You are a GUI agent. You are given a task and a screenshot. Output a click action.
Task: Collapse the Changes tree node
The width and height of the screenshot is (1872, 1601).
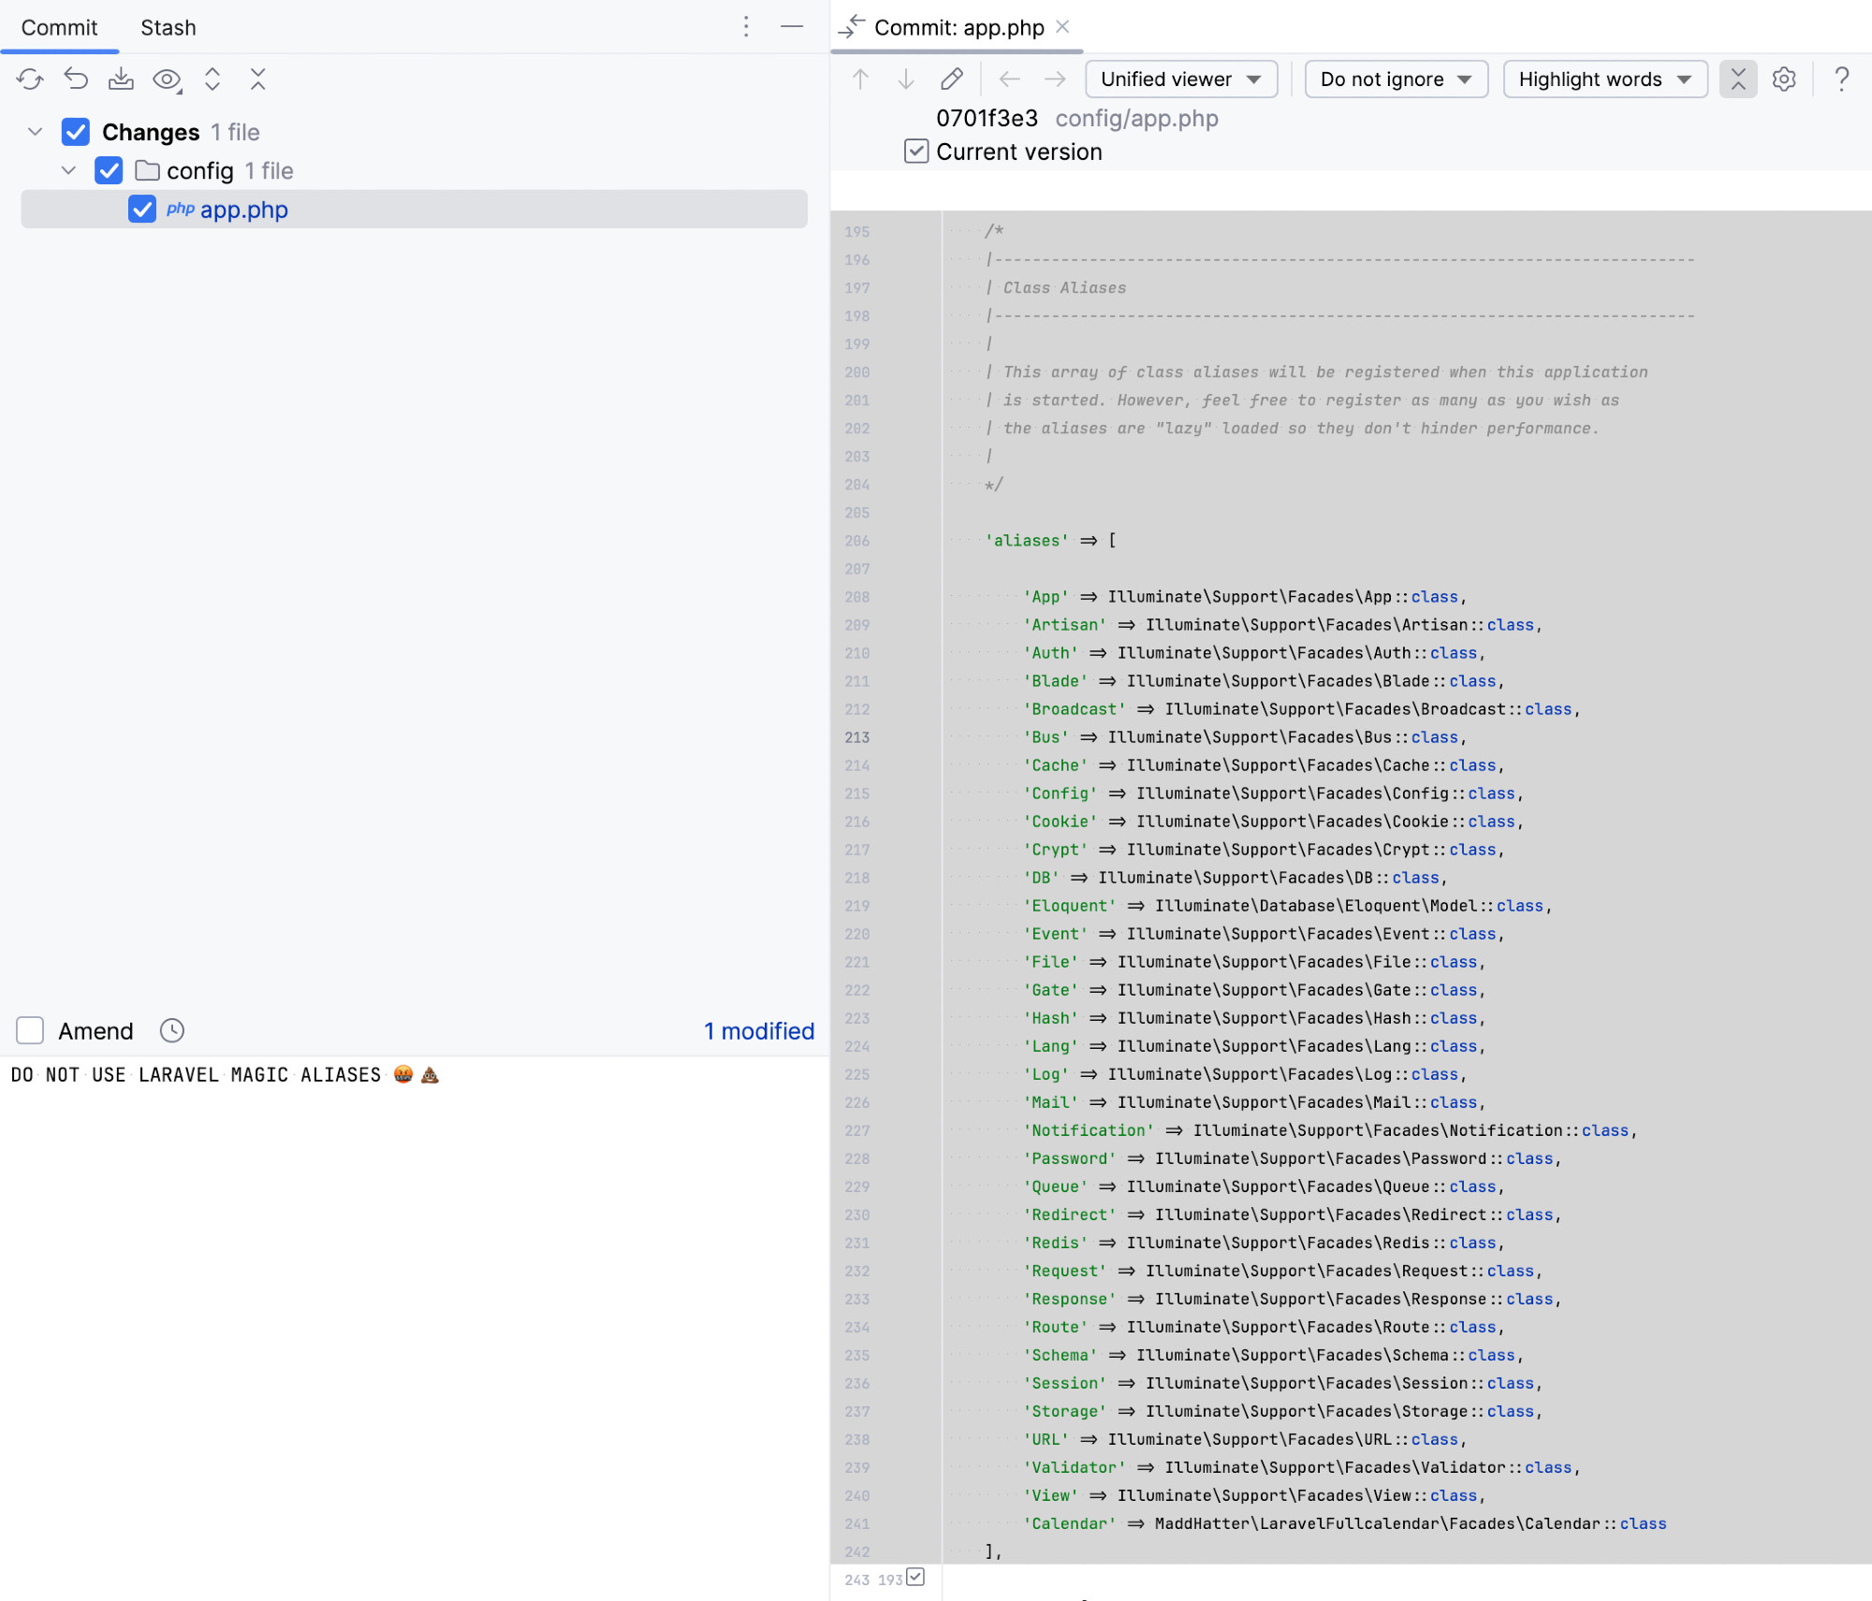(36, 132)
